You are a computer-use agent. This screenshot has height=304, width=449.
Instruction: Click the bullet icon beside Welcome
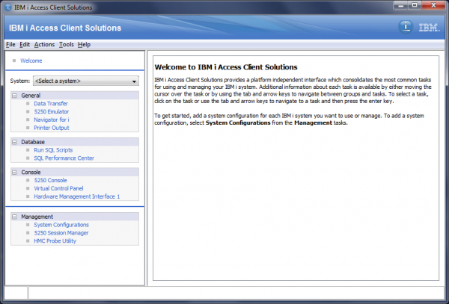click(x=14, y=61)
